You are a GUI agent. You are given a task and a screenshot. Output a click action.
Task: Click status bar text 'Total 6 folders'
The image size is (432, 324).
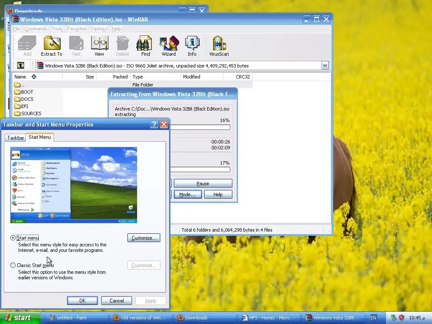pos(227,230)
